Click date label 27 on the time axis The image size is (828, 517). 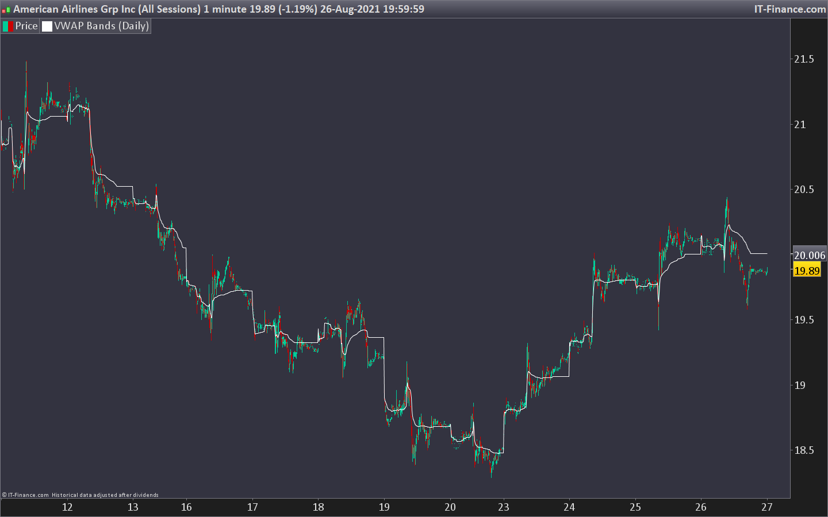pyautogui.click(x=767, y=507)
